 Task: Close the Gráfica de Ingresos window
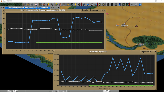click(54, 52)
